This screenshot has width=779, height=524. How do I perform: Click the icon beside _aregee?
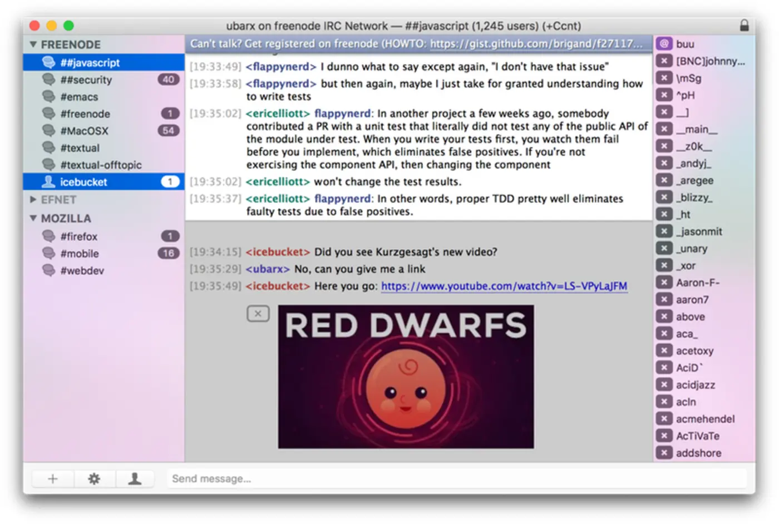click(664, 180)
